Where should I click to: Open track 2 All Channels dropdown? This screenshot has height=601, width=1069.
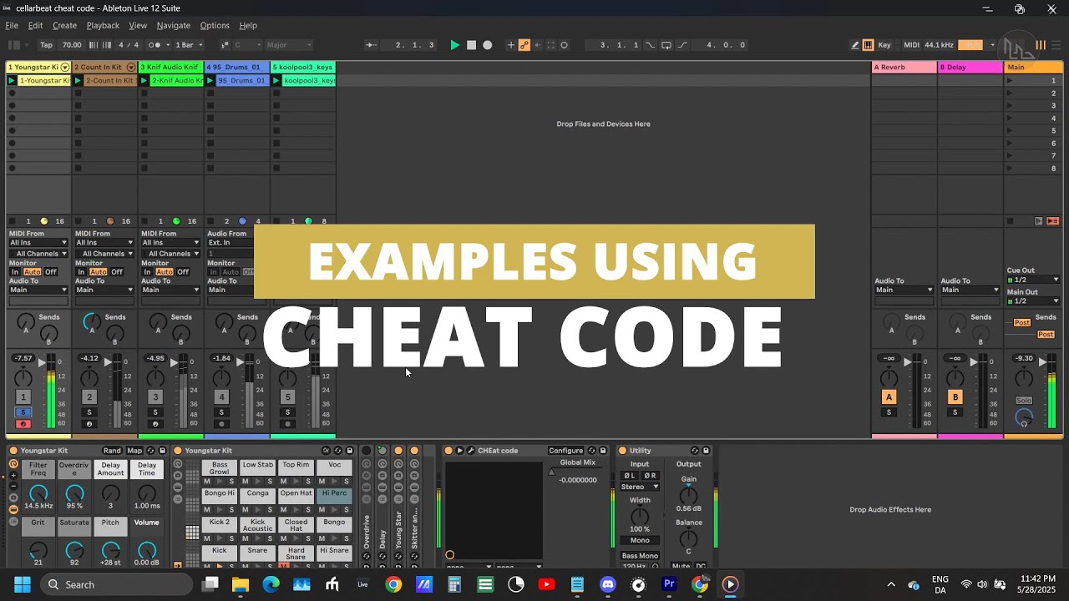pyautogui.click(x=104, y=254)
